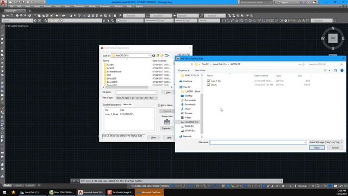Click create new folder icon in Load dialog

(x=162, y=56)
